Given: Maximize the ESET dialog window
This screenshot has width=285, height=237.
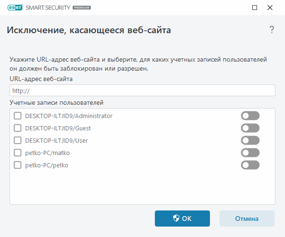Looking at the screenshot, I should point(255,8).
